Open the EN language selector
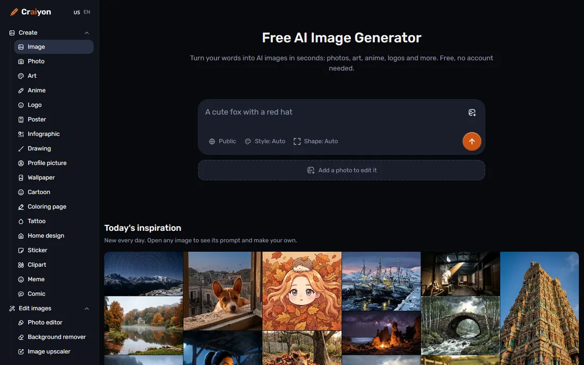This screenshot has height=365, width=584. tap(87, 12)
